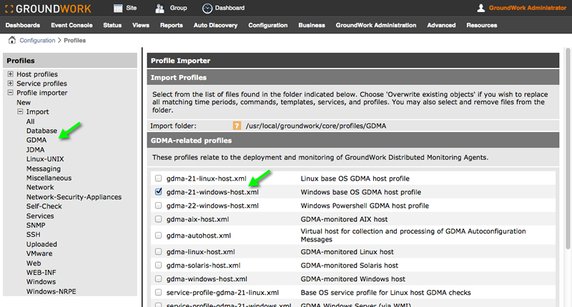This screenshot has width=572, height=307.
Task: Check the gdma-solaris-host.xml checkbox
Action: 158,265
